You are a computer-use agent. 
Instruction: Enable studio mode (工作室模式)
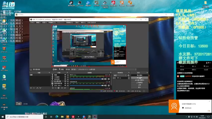(x=139, y=83)
